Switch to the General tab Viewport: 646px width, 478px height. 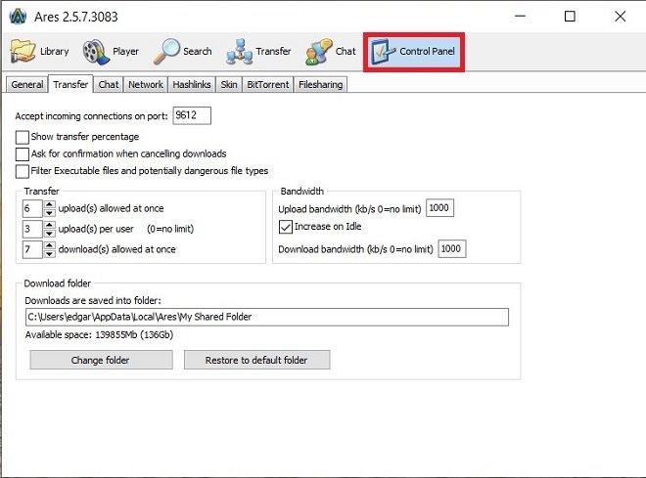tap(27, 85)
